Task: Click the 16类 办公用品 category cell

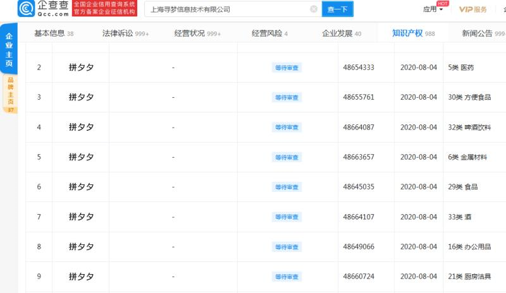Action: 469,246
